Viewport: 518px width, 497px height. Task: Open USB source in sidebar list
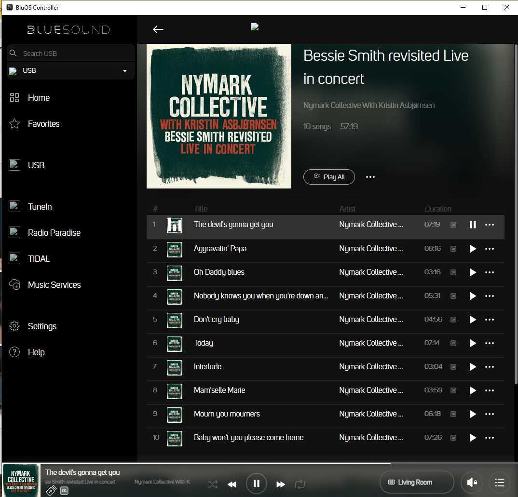36,165
